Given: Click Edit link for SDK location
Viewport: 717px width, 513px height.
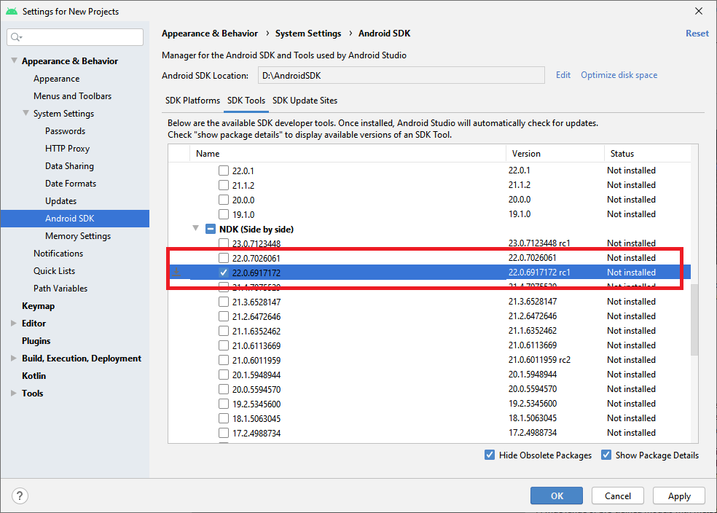Looking at the screenshot, I should tap(563, 75).
